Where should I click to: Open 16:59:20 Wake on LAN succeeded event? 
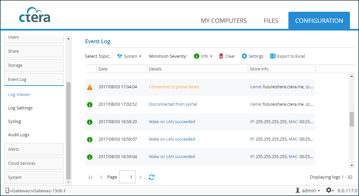point(172,122)
